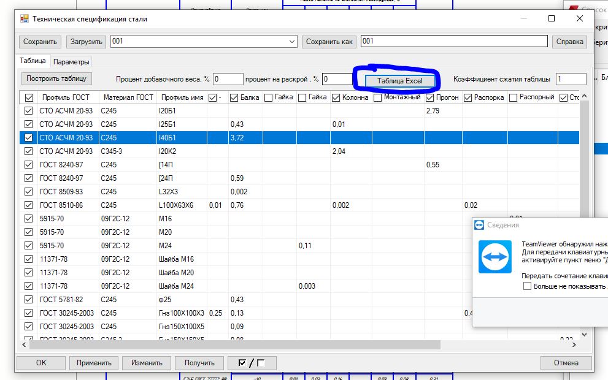
Task: Tick the 'Больше не показывать' checkbox
Action: (527, 286)
